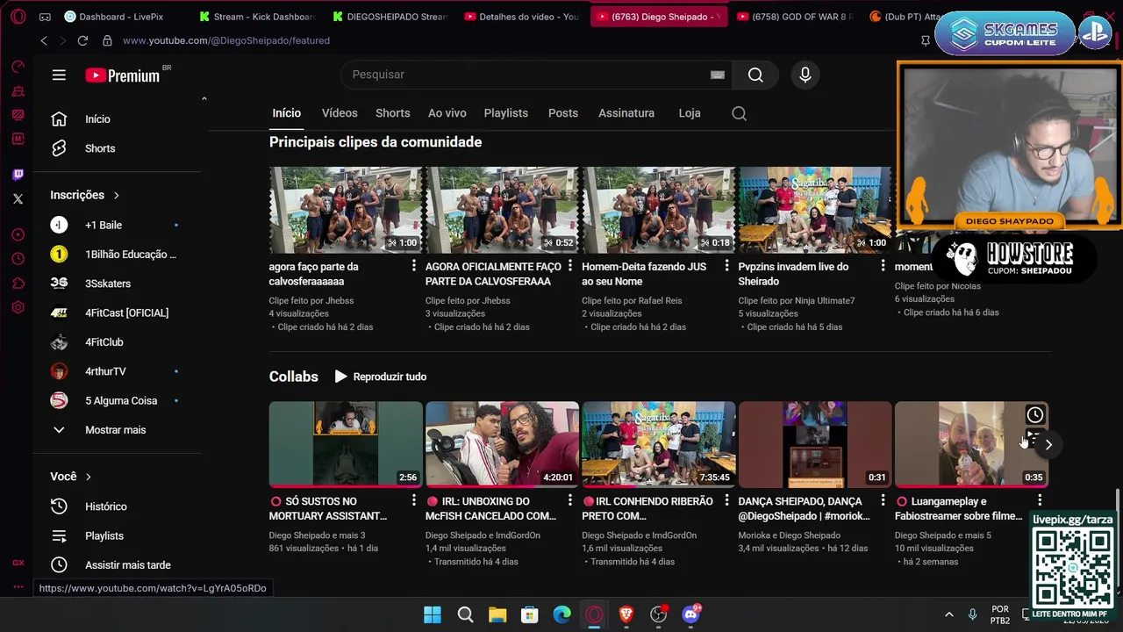This screenshot has width=1123, height=632.
Task: Switch to Assinatura channel tab
Action: tap(626, 113)
